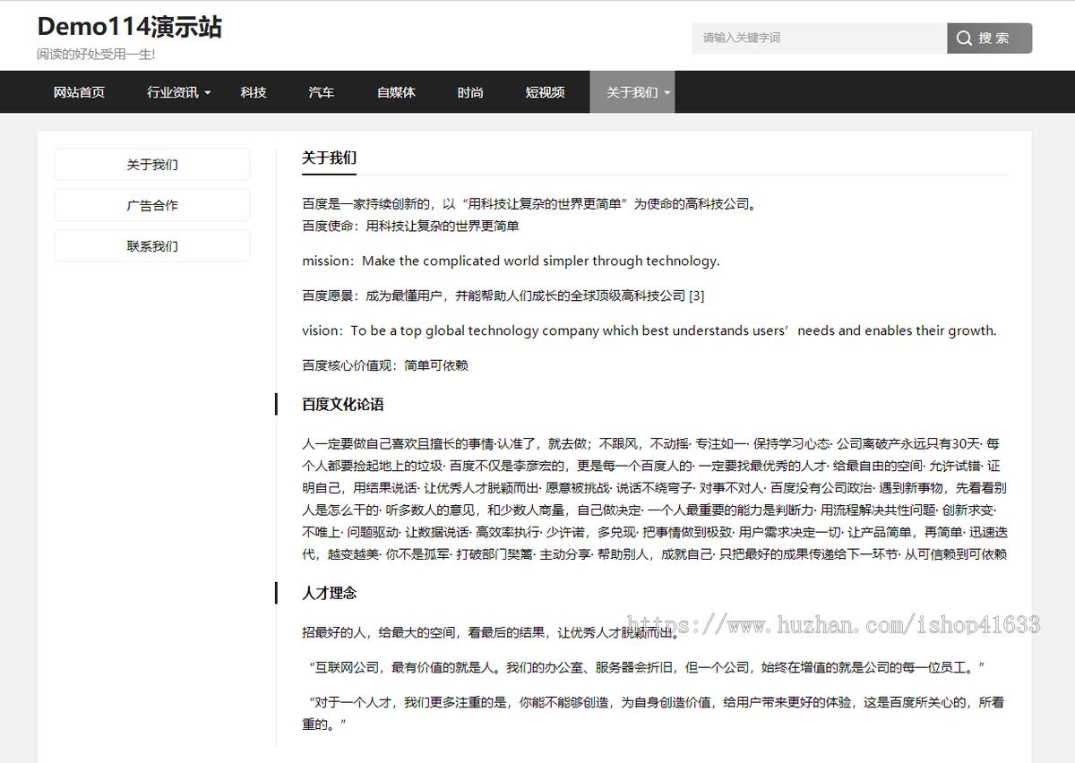Open 广告合作 in the left sidebar
The width and height of the screenshot is (1075, 763).
(x=152, y=205)
